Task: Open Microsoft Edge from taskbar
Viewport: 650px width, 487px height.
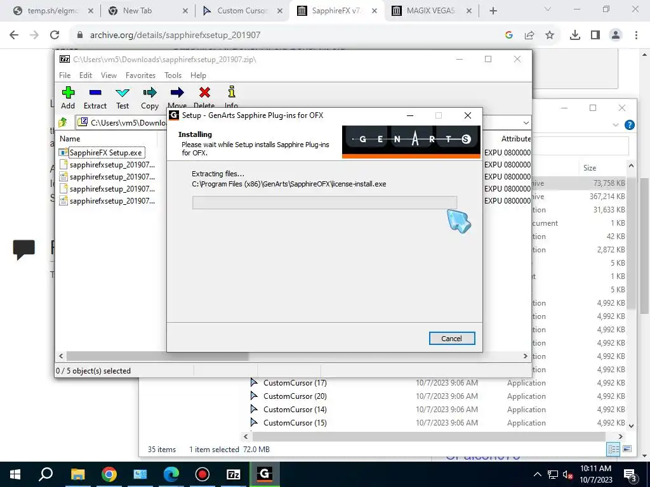Action: pos(171,474)
